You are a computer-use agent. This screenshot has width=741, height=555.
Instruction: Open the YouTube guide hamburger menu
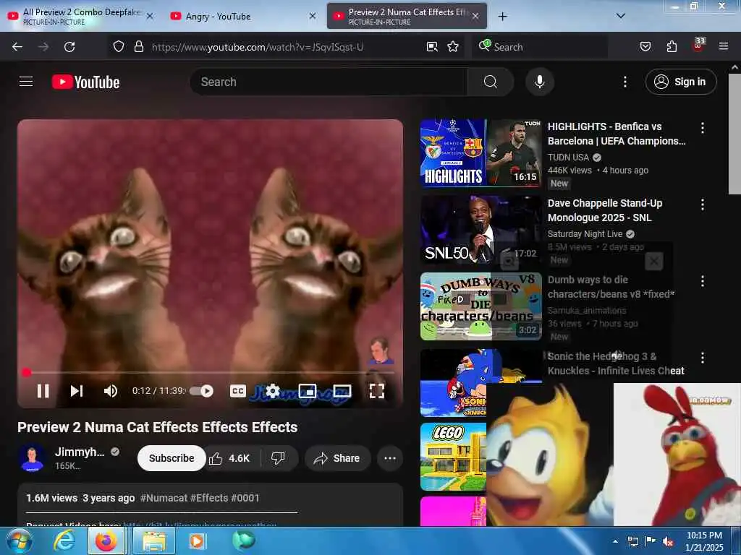26,82
